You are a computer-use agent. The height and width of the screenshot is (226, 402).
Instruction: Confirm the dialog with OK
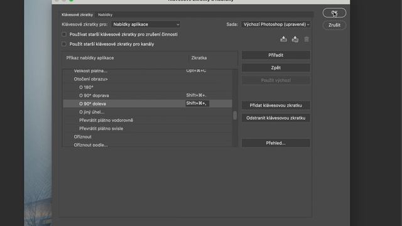tap(334, 13)
